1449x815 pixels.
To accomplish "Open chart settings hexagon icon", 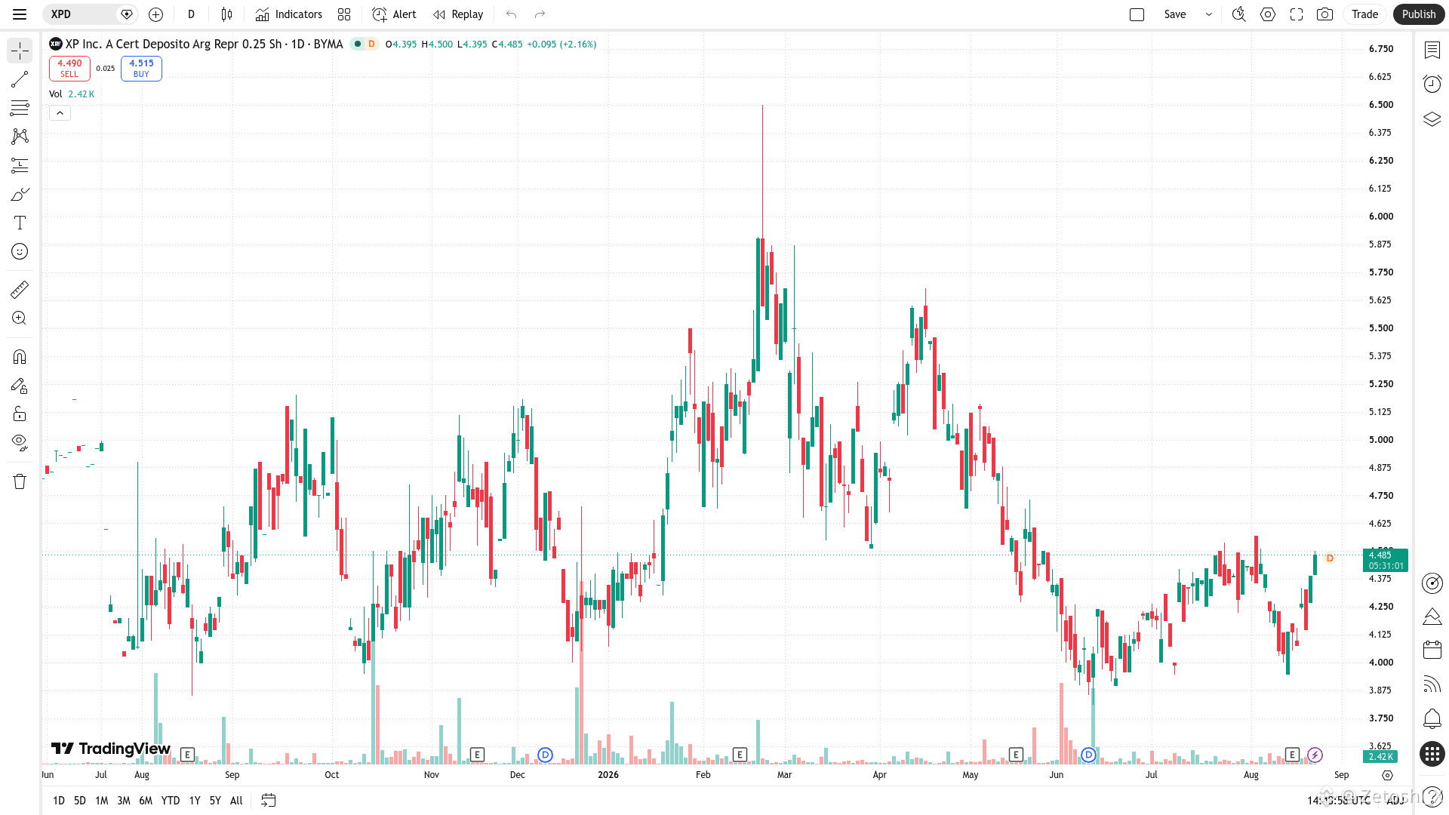I will click(1268, 14).
